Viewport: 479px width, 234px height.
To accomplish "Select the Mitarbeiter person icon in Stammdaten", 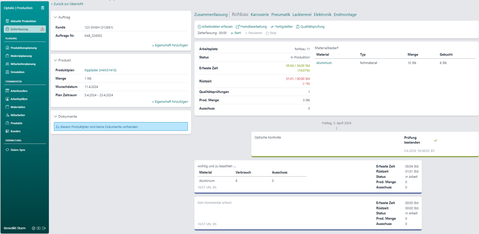I will pos(7,115).
